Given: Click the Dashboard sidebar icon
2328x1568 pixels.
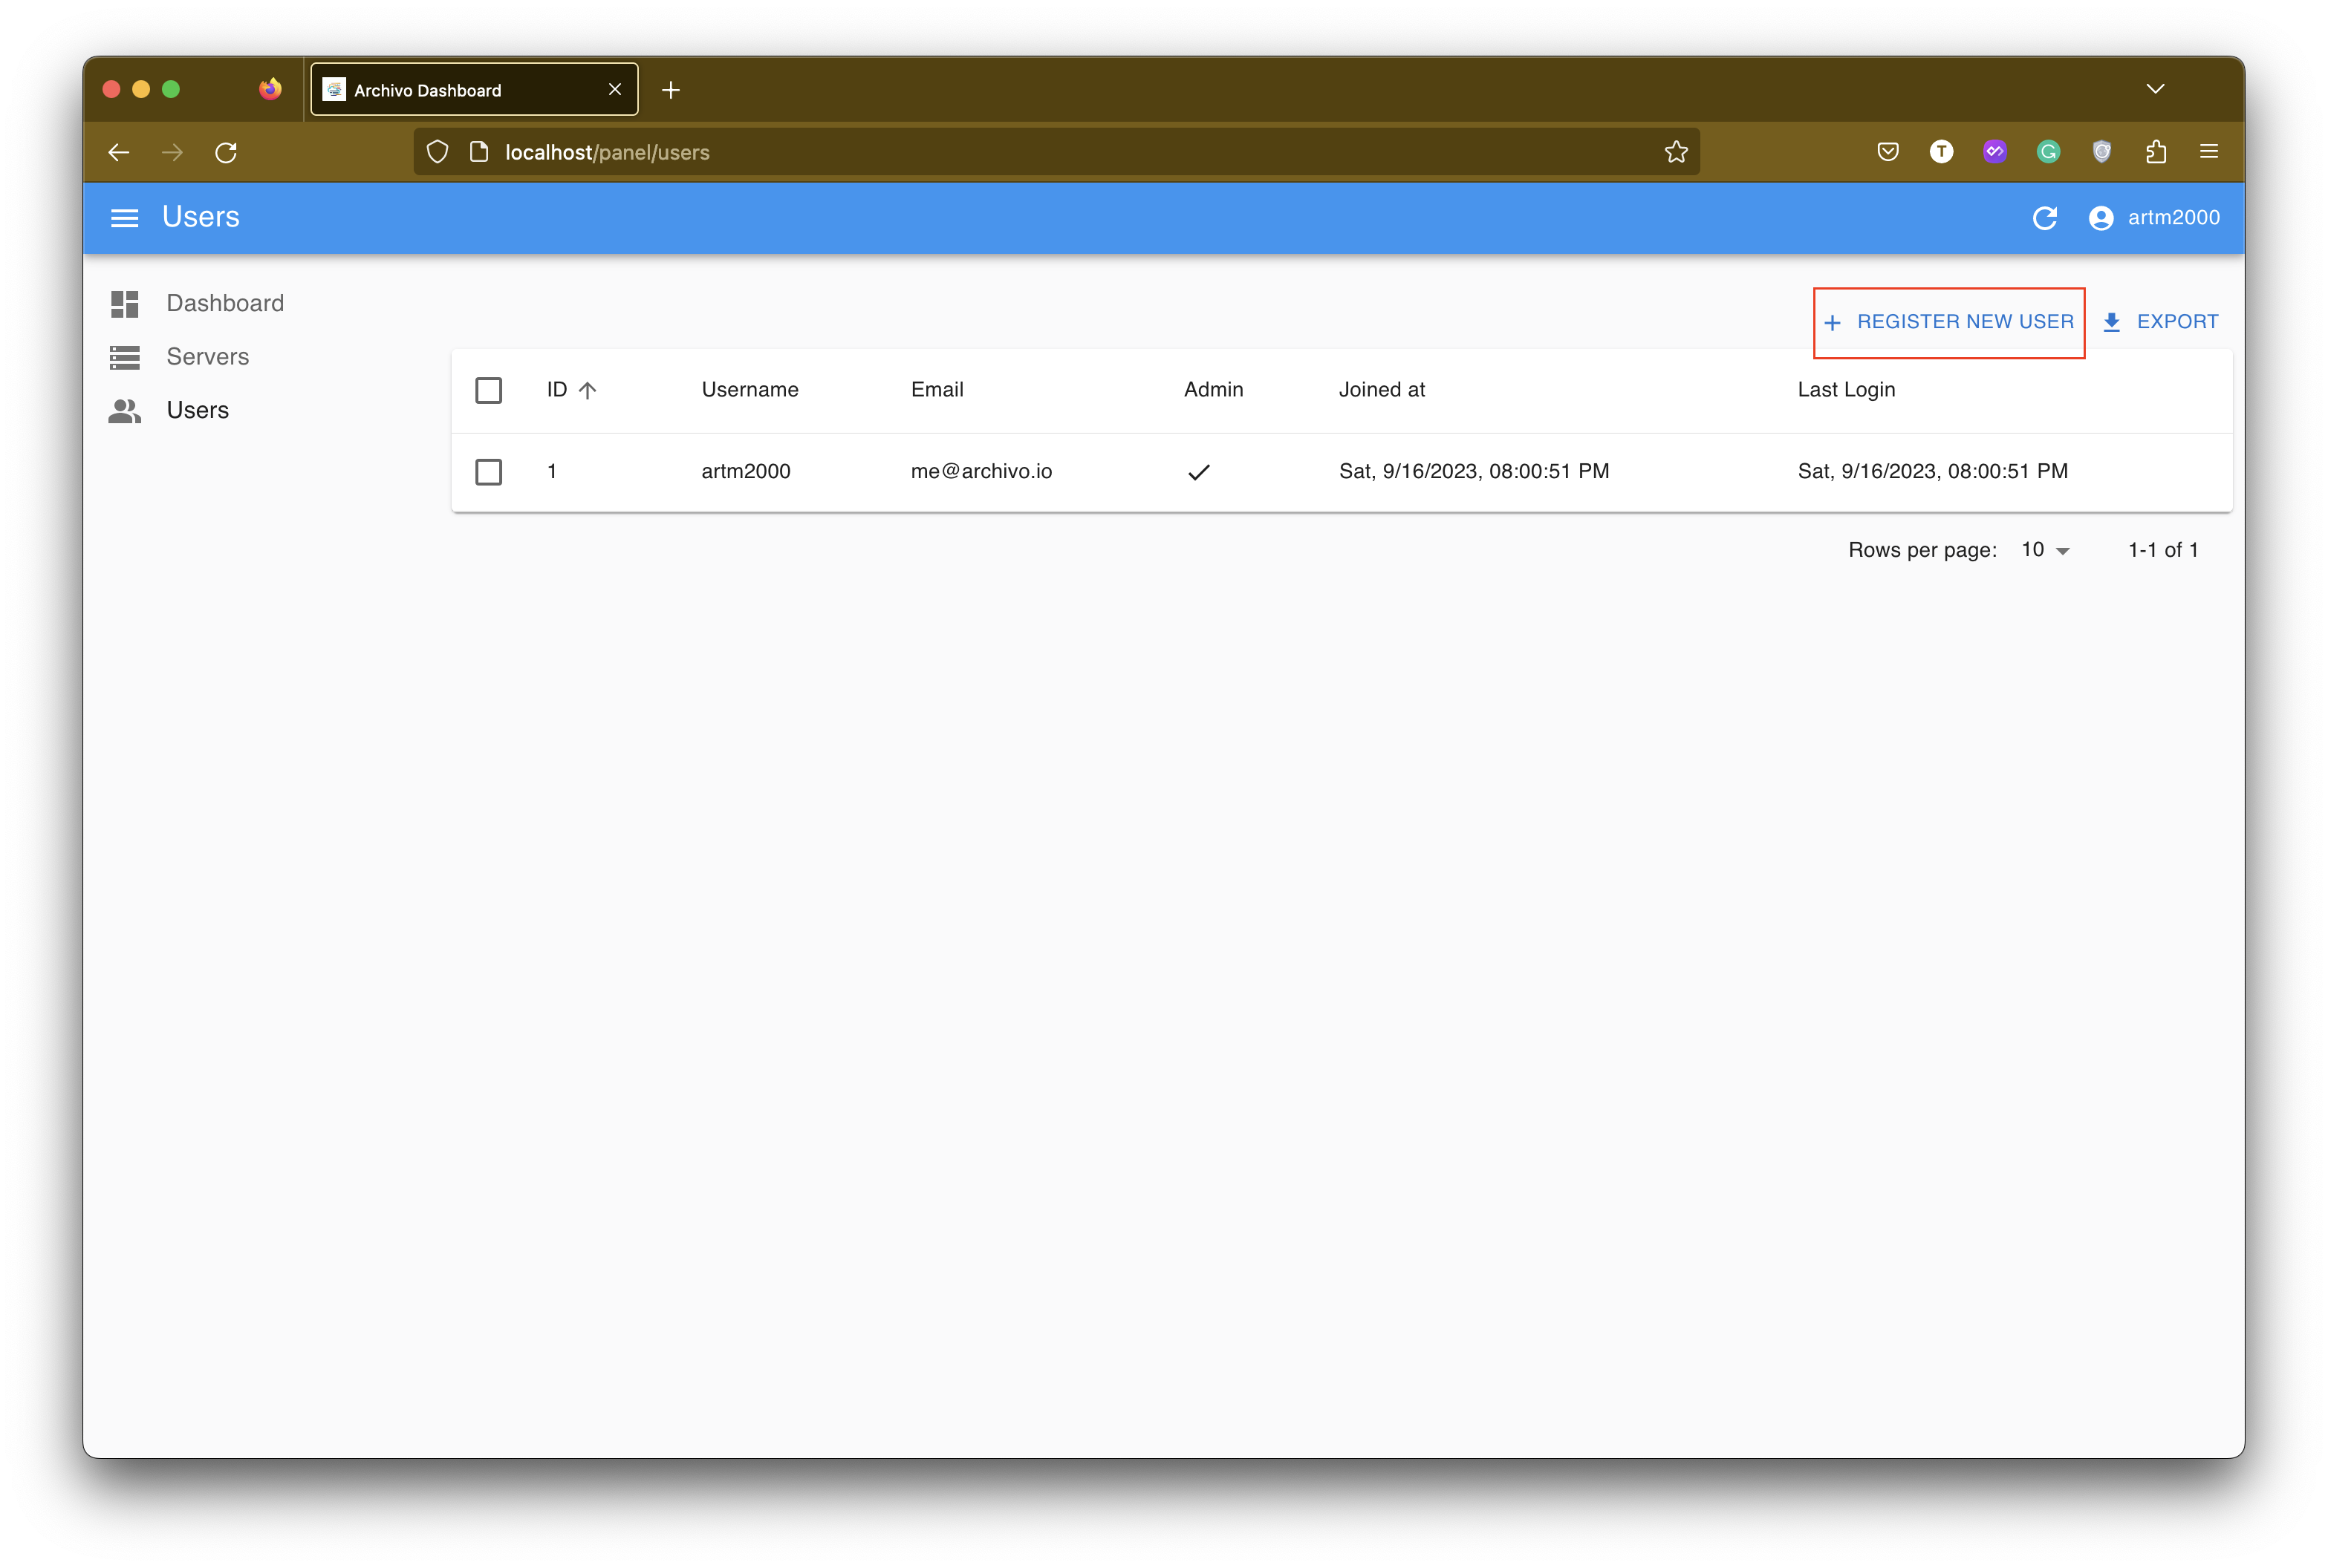Looking at the screenshot, I should coord(124,303).
